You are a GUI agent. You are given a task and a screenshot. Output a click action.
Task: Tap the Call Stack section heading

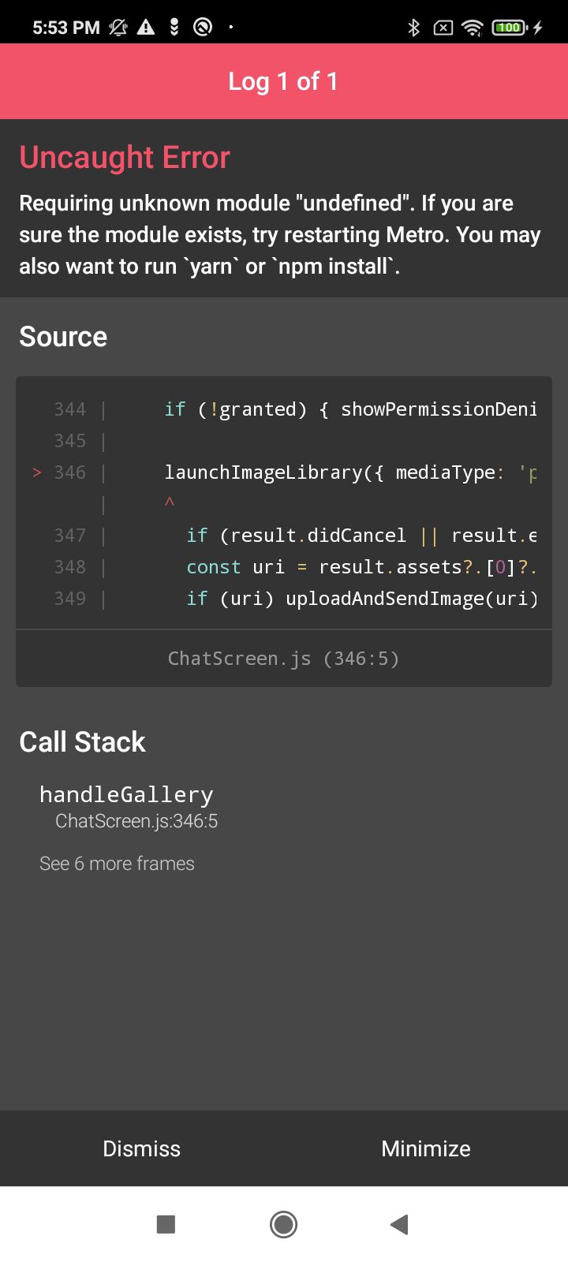83,742
